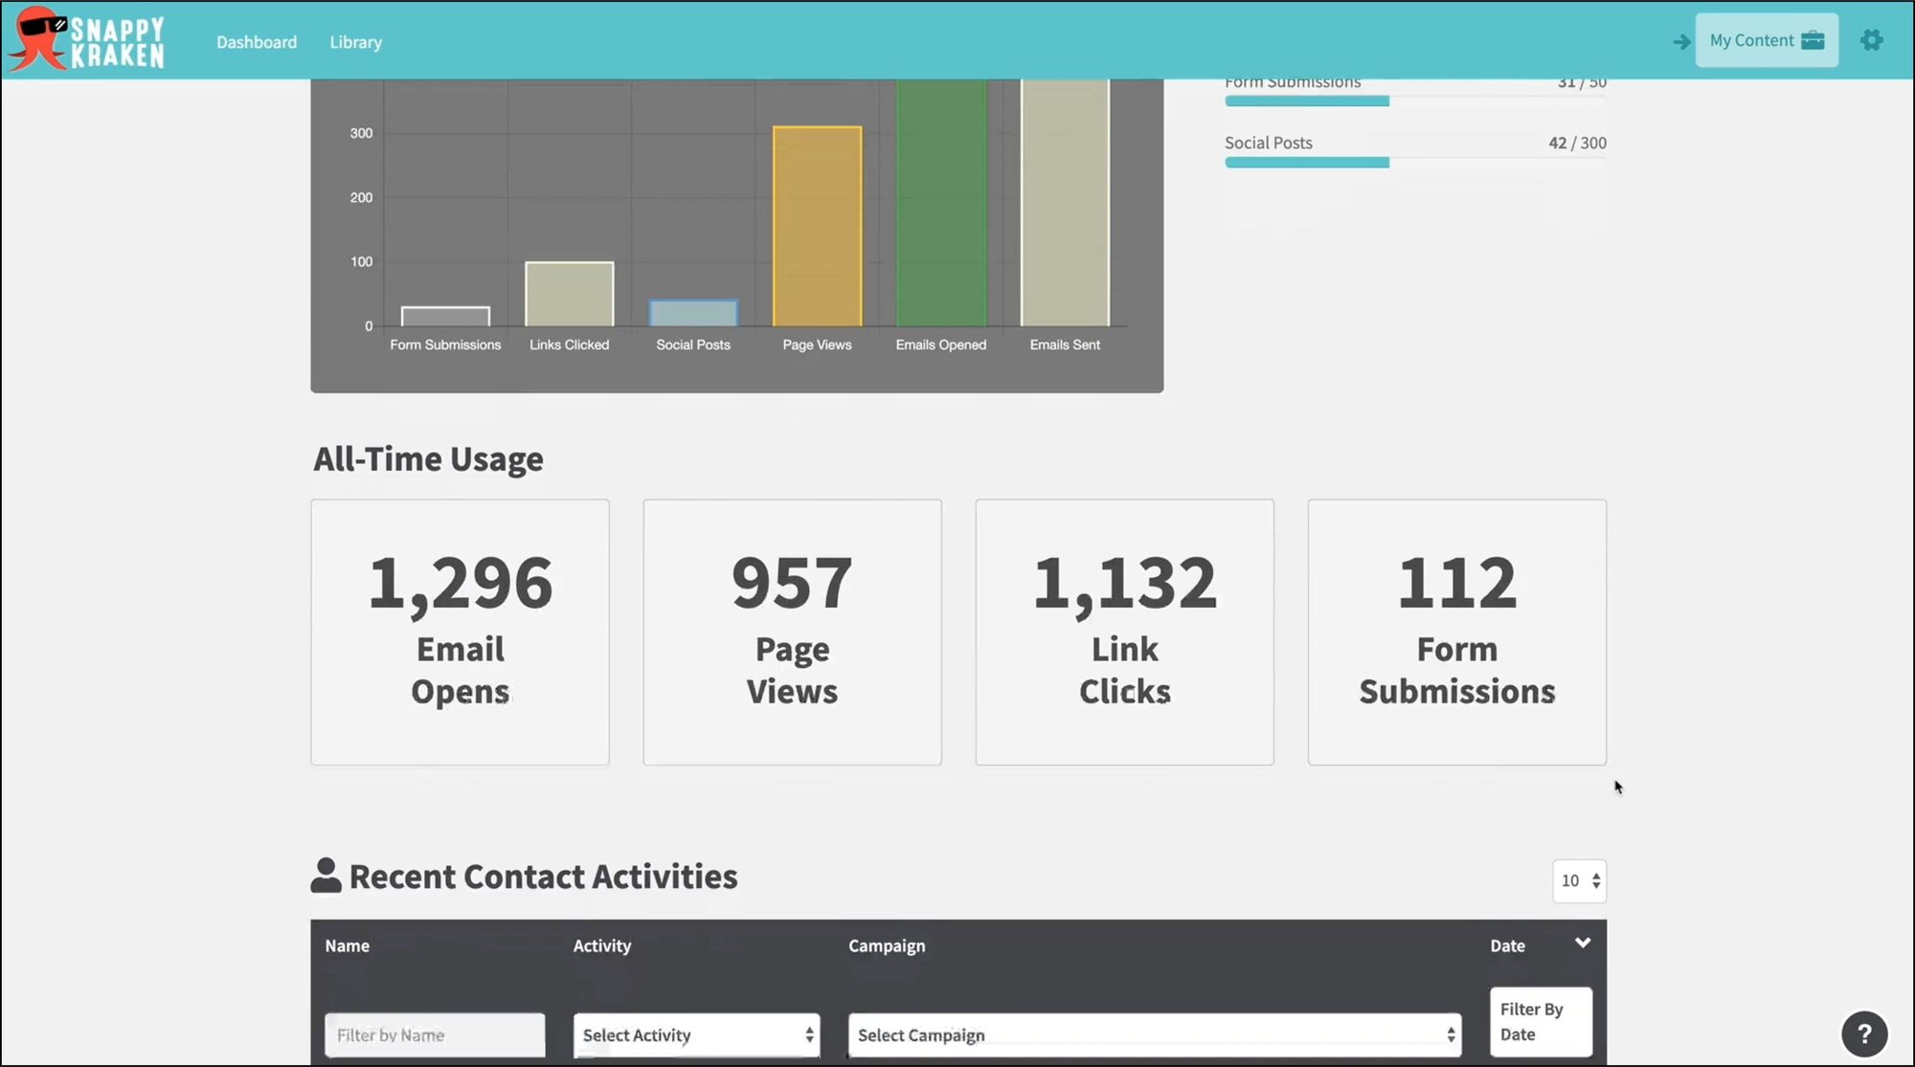Click the person icon by Recent Contact Activities
Screen dimensions: 1915x1067
326,874
